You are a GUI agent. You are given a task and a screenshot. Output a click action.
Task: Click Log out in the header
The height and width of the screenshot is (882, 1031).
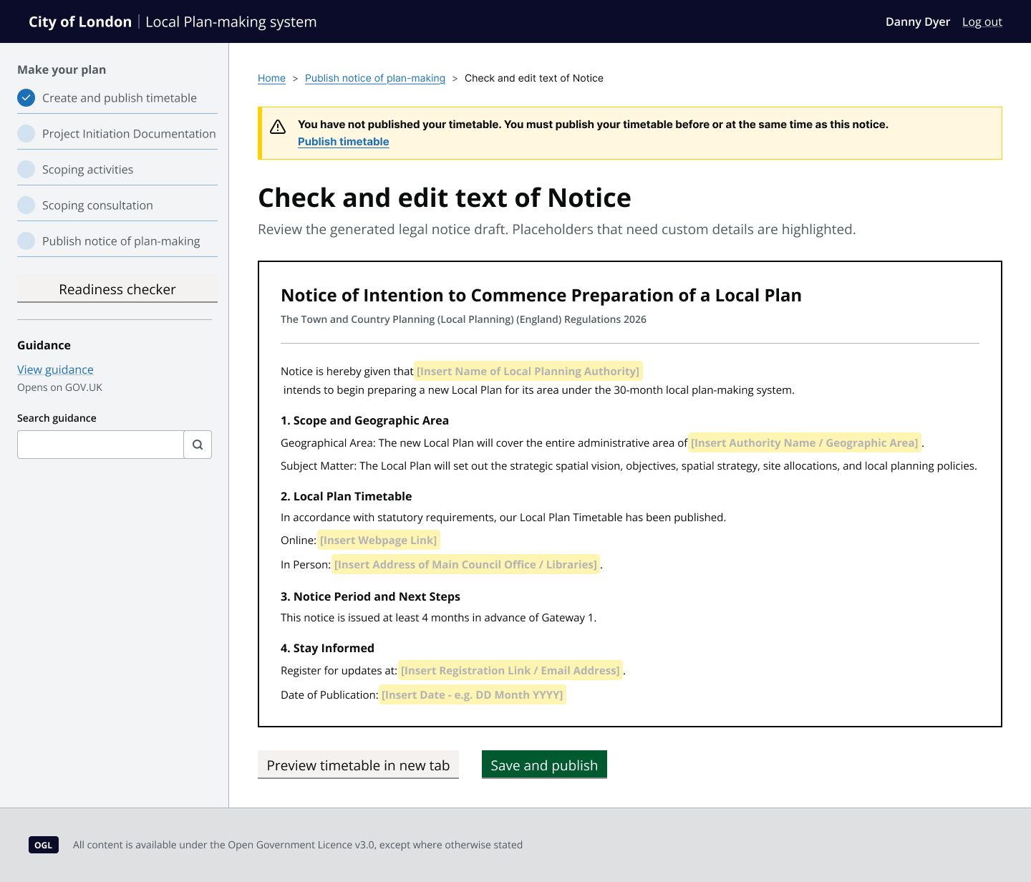[982, 21]
